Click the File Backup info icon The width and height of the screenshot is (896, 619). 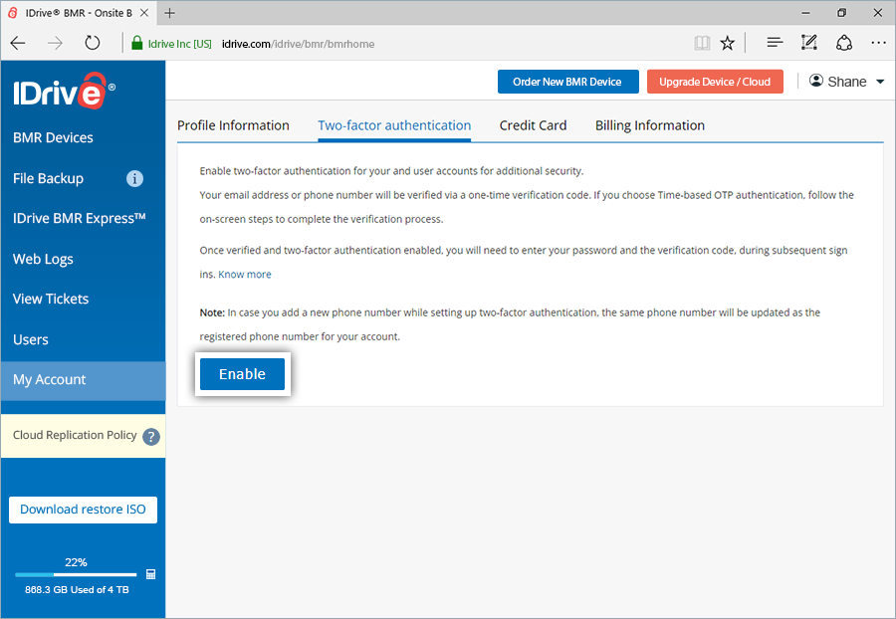134,178
